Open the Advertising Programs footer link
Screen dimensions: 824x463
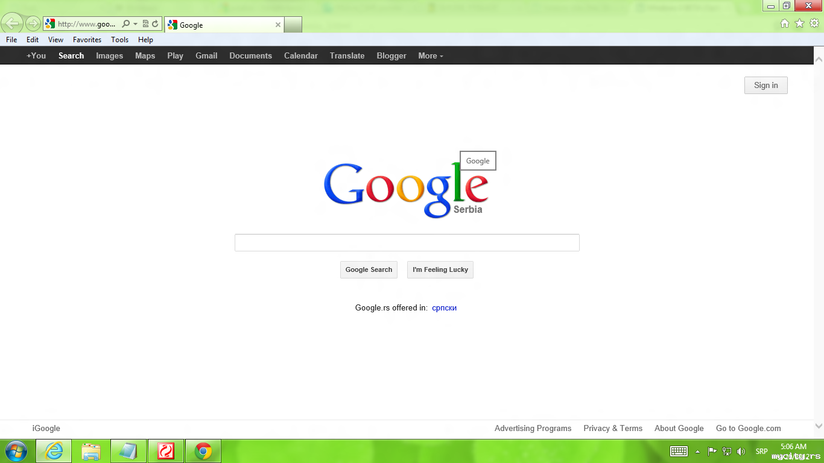point(533,428)
